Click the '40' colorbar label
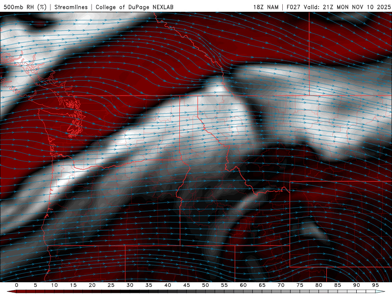Image resolution: width=392 pixels, height=294 pixels. click(x=168, y=285)
